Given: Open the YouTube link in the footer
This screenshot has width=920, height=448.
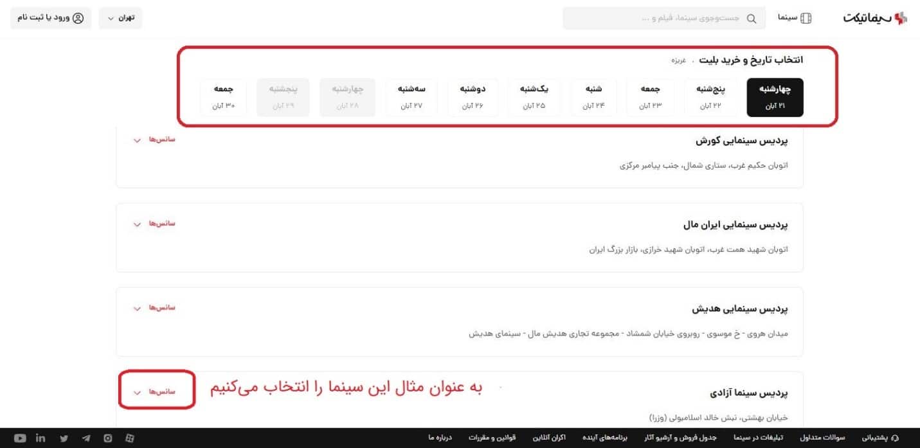Looking at the screenshot, I should point(20,438).
